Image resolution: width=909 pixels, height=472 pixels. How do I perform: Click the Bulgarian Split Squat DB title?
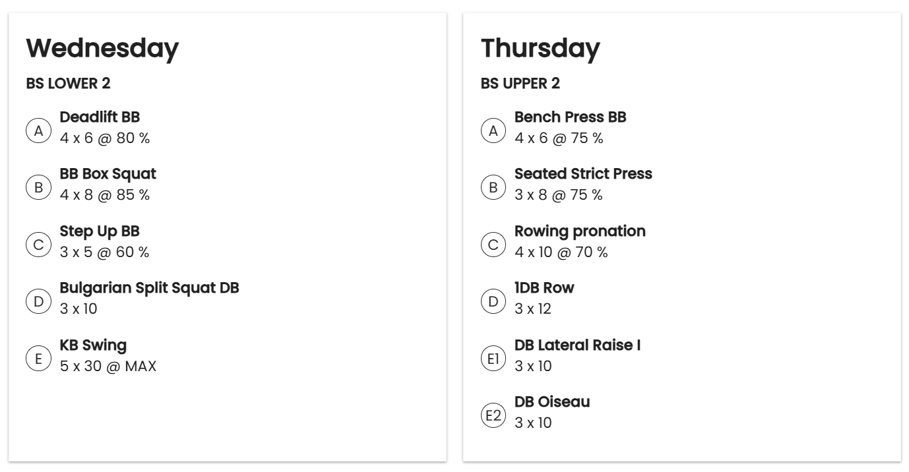149,289
